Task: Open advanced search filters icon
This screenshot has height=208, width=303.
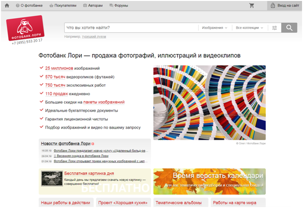Action: (x=275, y=28)
